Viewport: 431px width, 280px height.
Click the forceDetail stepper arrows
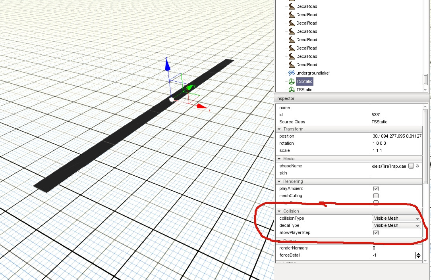click(x=418, y=255)
